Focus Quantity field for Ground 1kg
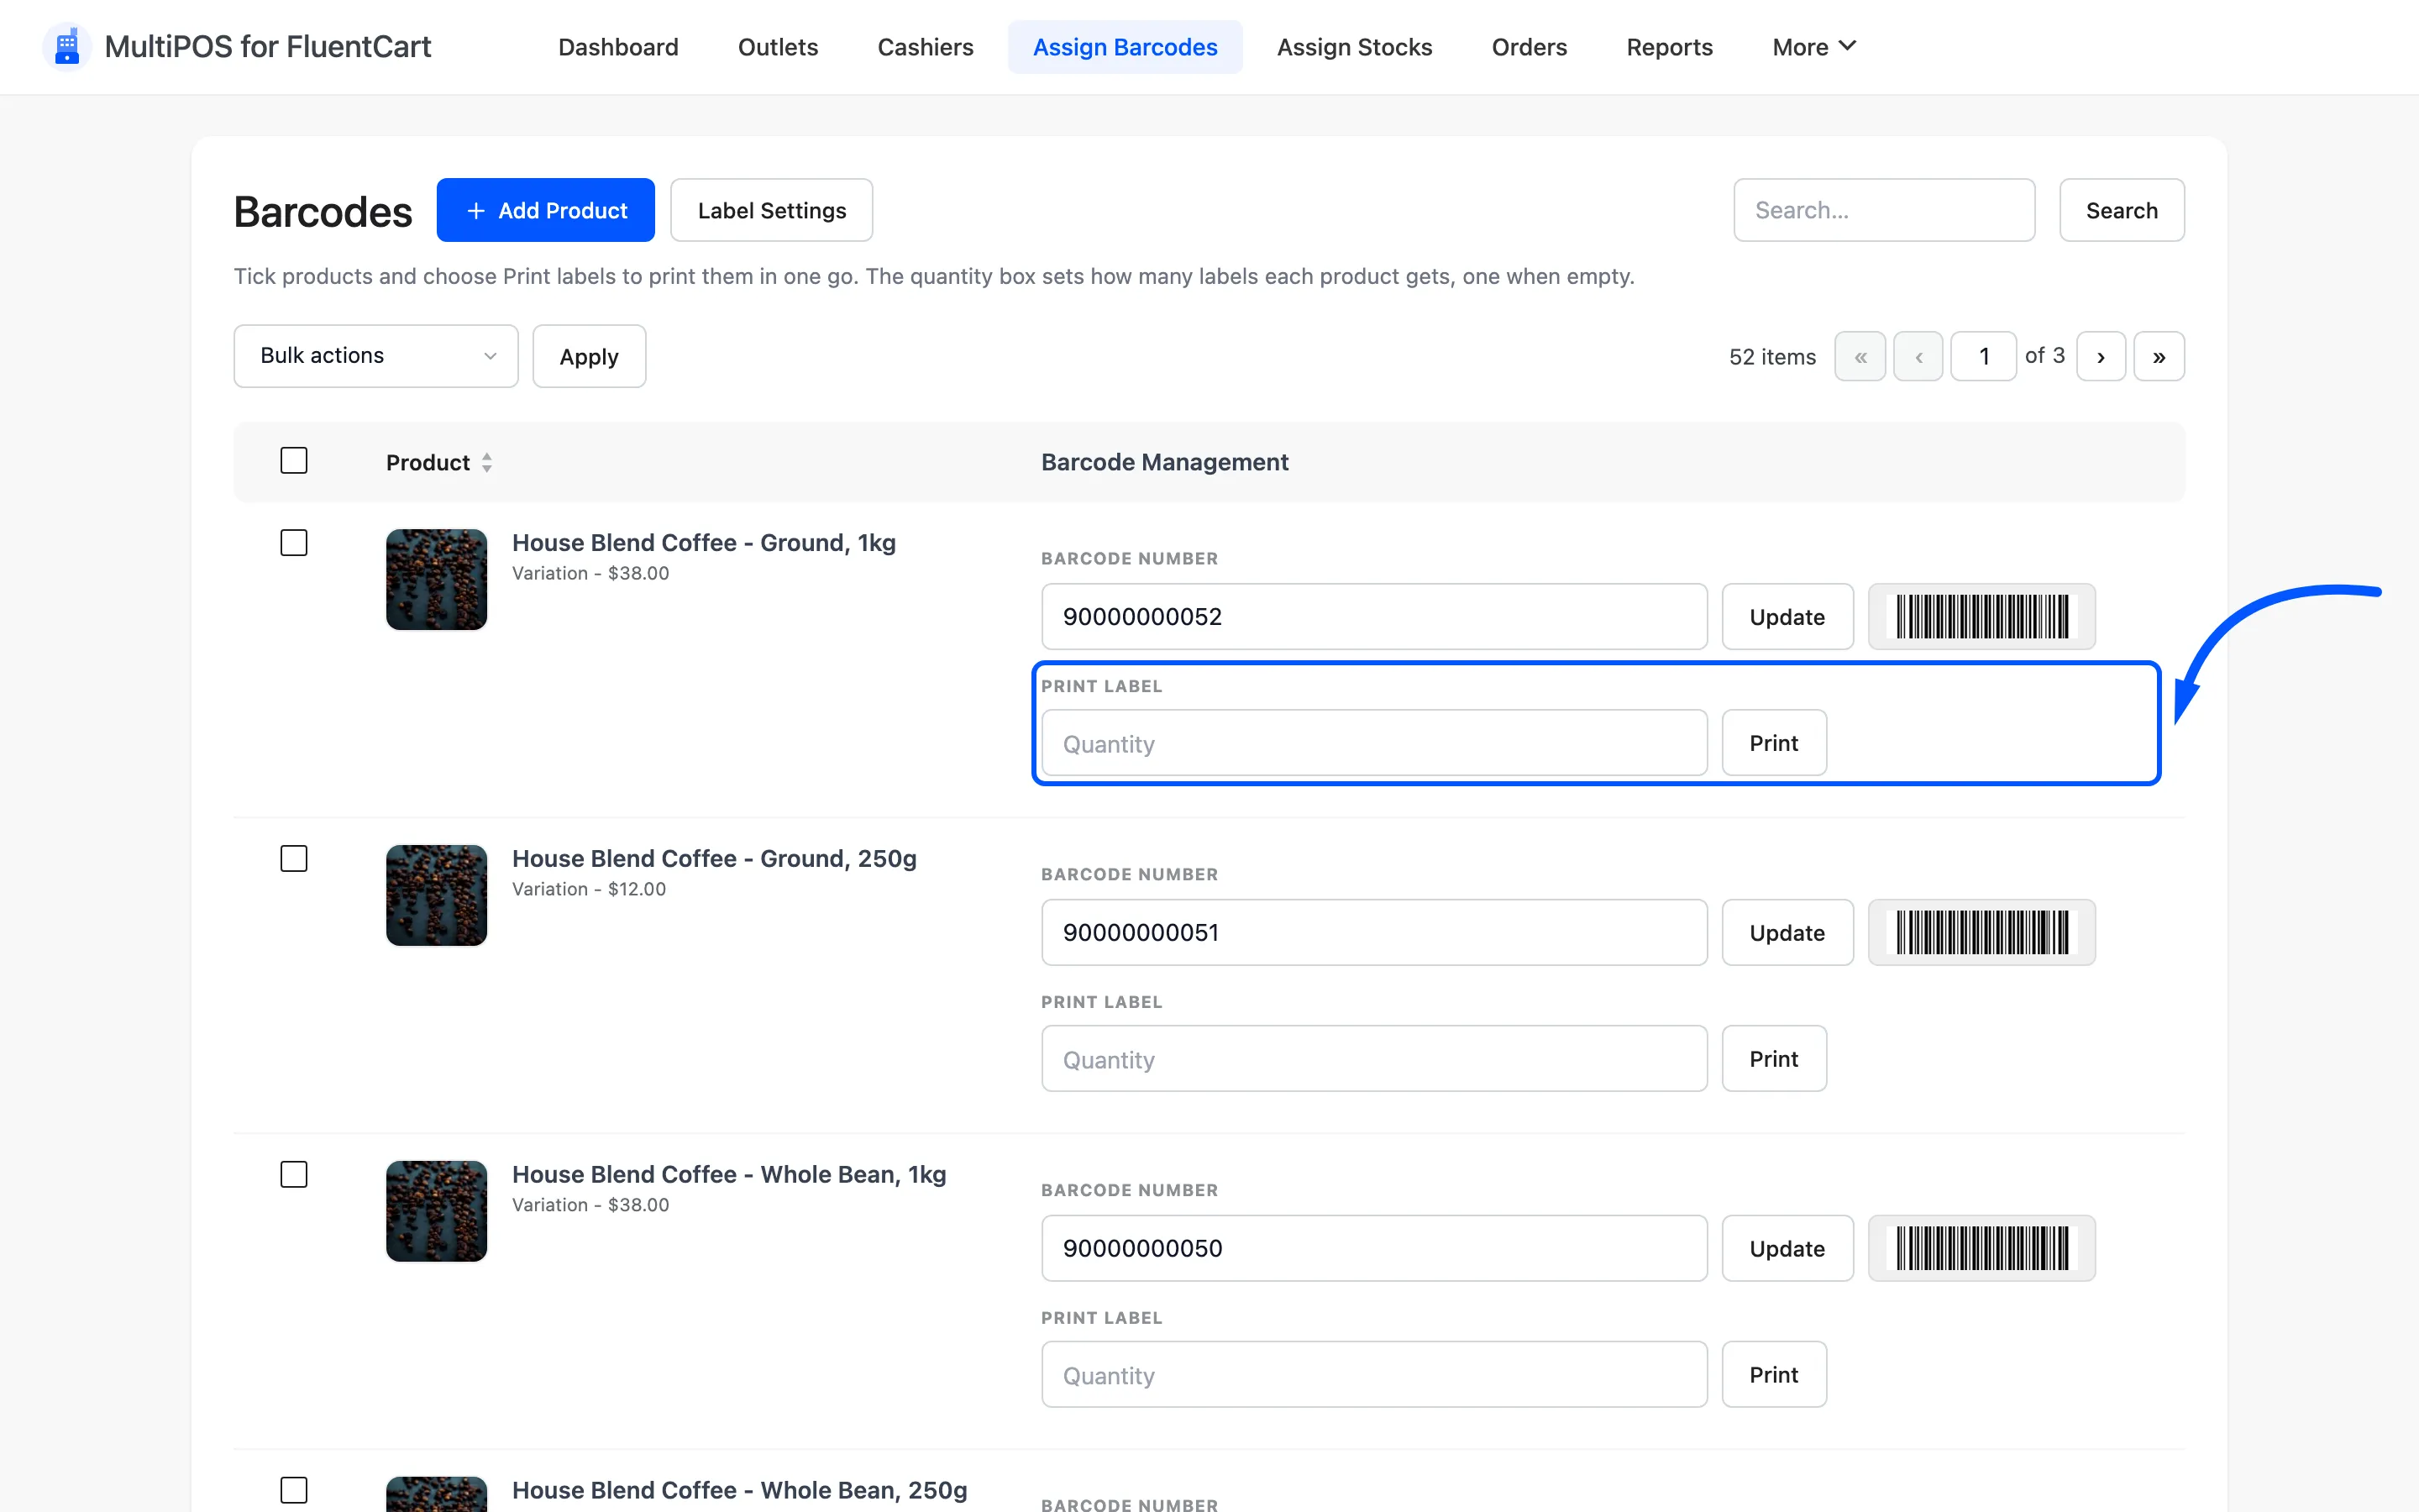The width and height of the screenshot is (2419, 1512). tap(1373, 742)
